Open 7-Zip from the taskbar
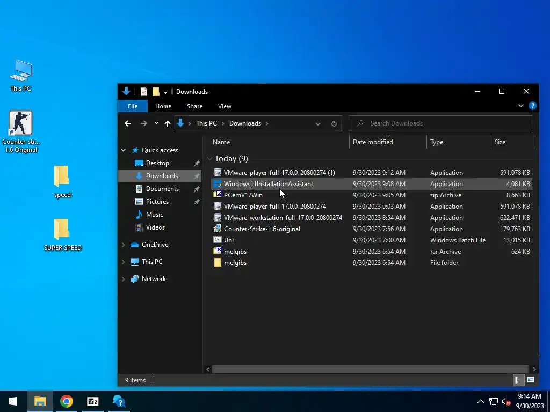This screenshot has width=550, height=412. click(x=92, y=401)
